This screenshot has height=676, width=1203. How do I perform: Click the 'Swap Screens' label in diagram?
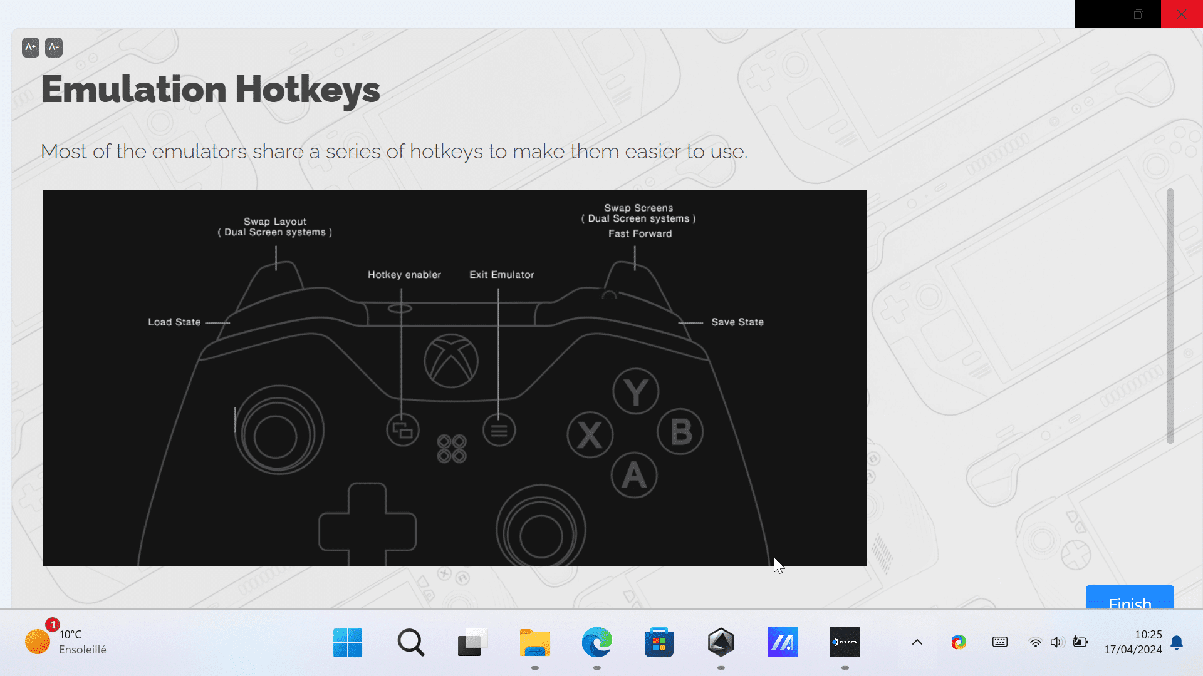(x=638, y=208)
